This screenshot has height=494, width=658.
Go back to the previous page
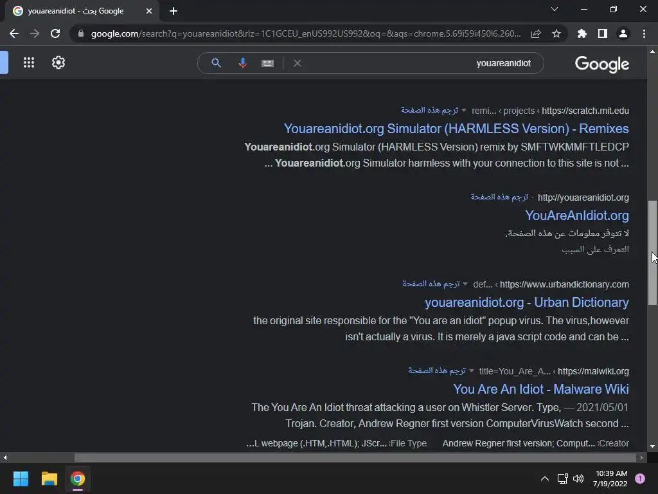point(14,33)
